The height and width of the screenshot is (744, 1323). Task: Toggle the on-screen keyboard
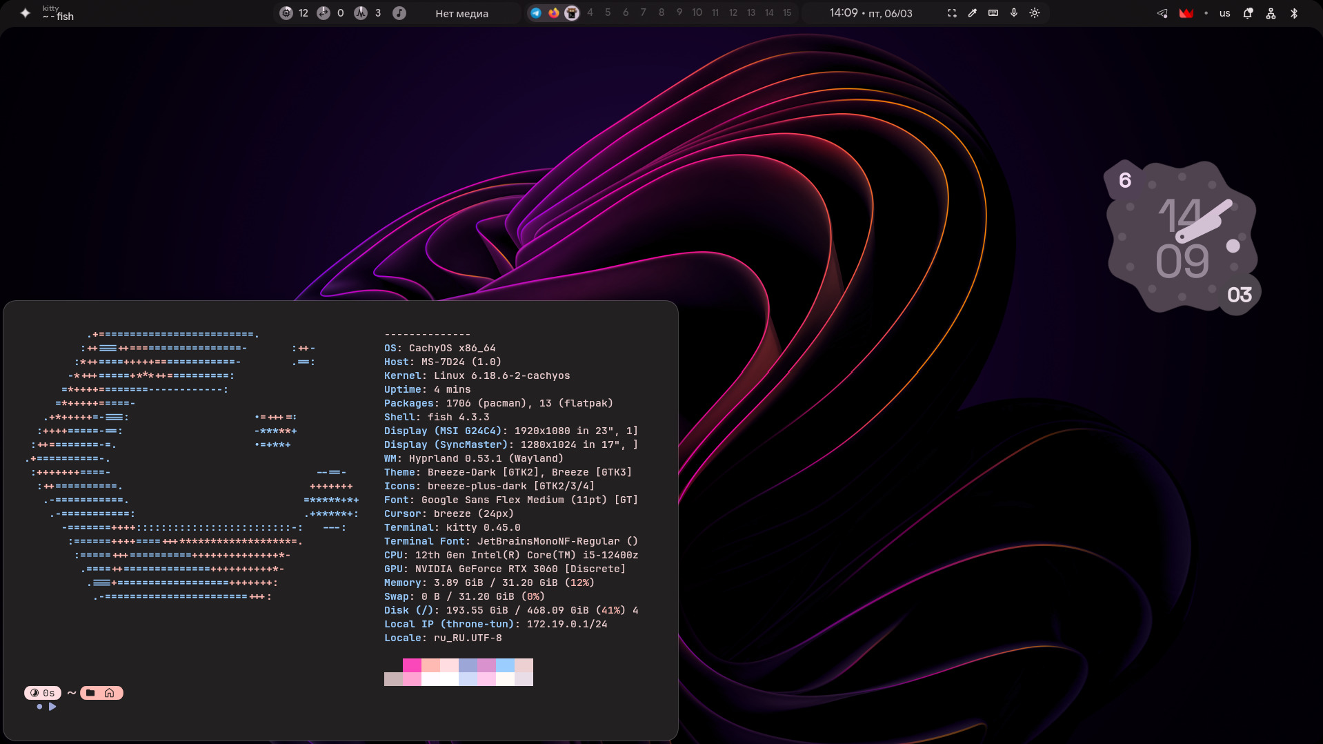point(993,13)
